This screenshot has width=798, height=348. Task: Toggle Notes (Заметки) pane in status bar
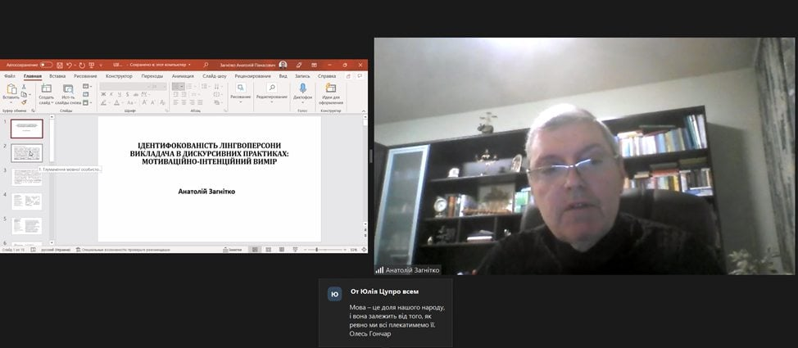233,250
